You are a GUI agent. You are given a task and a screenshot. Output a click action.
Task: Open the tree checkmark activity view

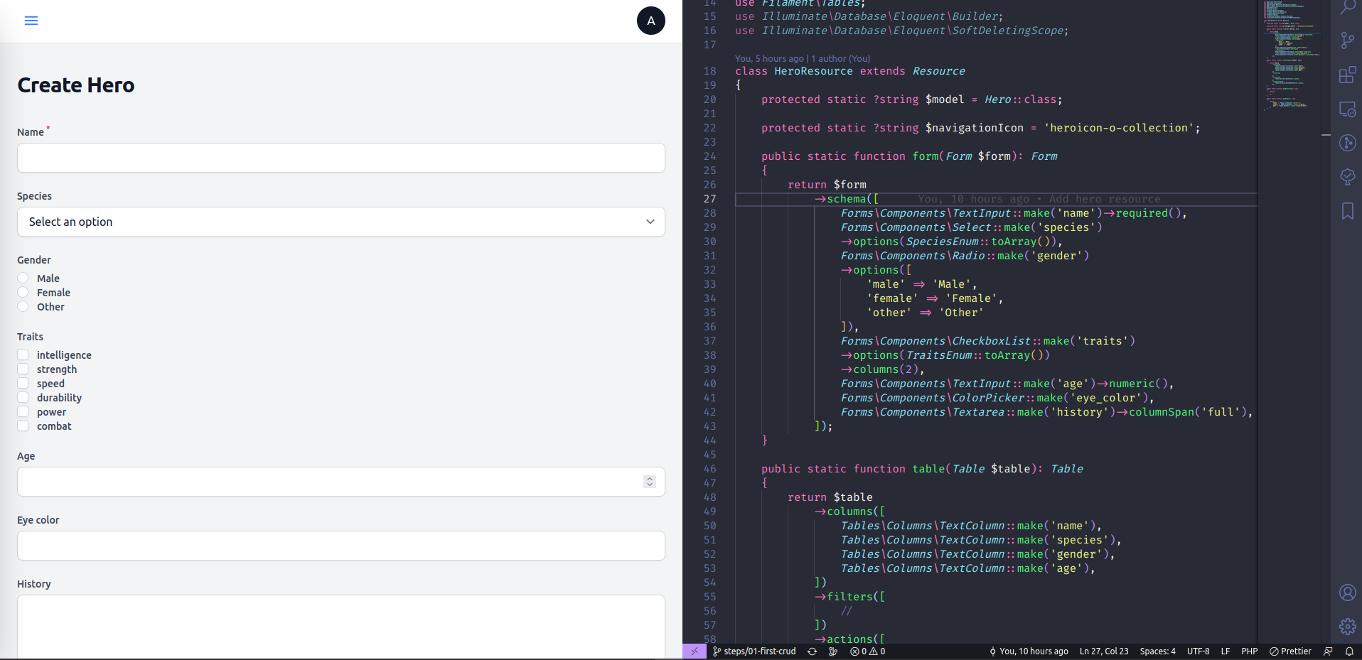1347,177
